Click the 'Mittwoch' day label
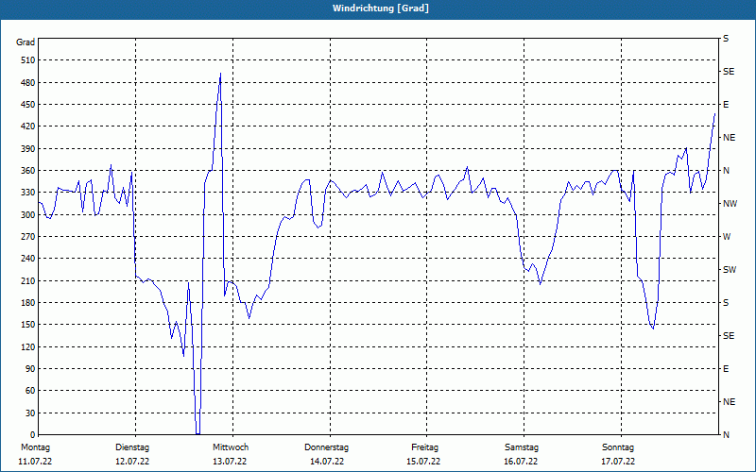 231,447
